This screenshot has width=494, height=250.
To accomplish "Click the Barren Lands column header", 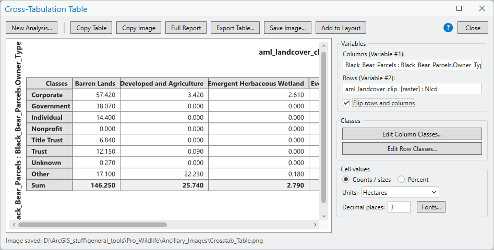I will [x=96, y=84].
